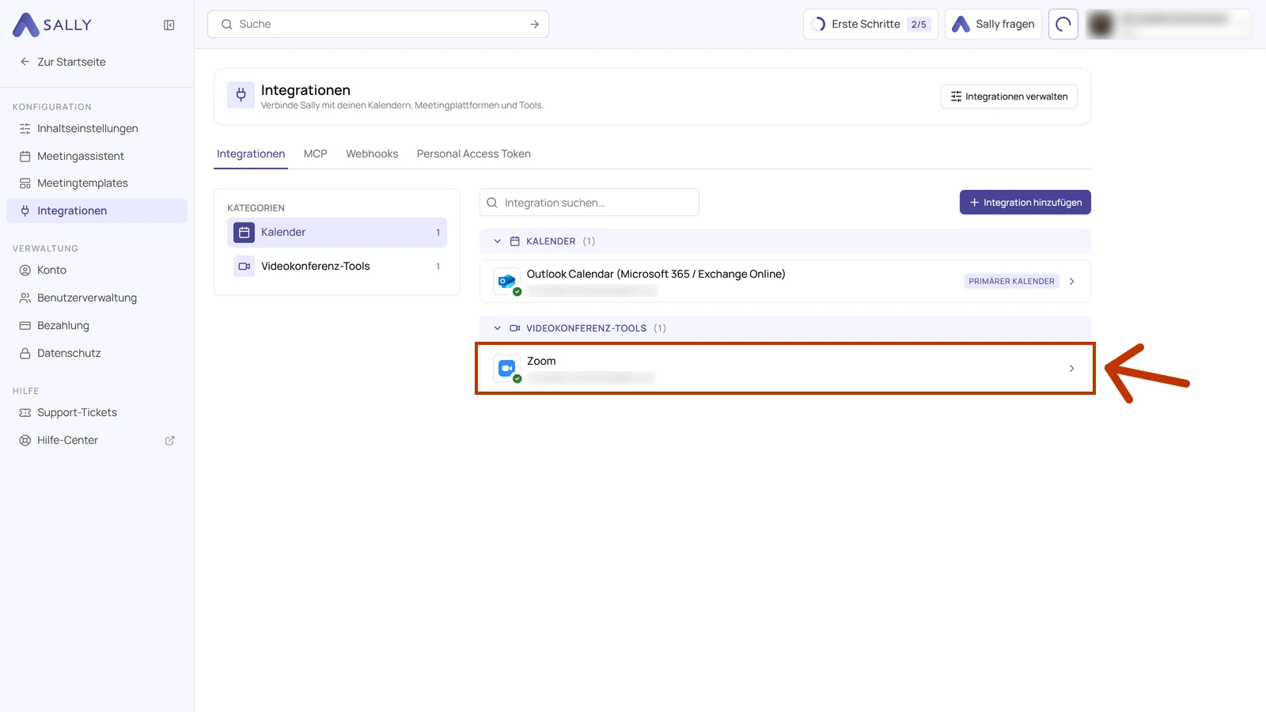Select the Integrationen tab

[251, 154]
